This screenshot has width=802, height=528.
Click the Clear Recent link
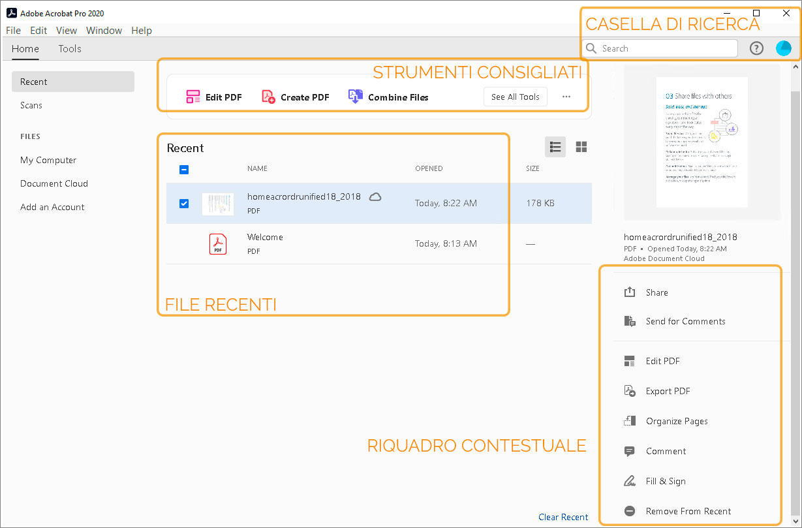click(x=563, y=517)
